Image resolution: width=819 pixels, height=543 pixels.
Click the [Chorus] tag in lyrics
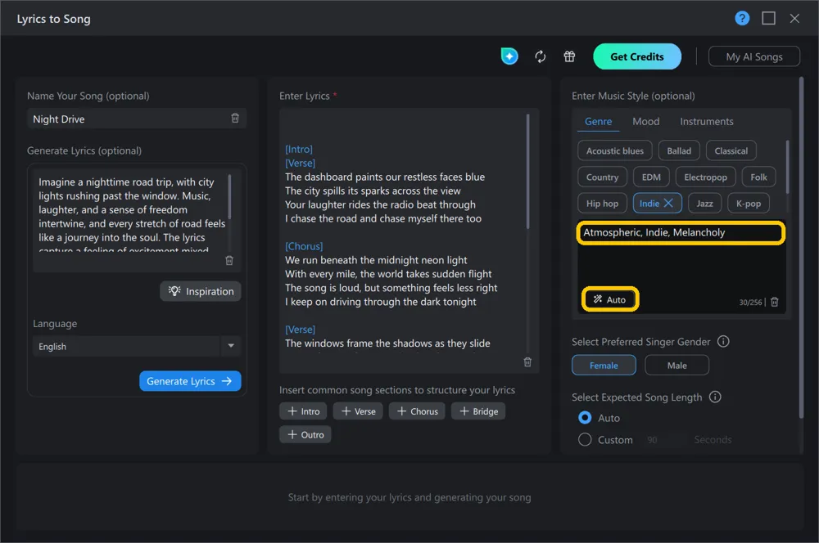coord(304,246)
